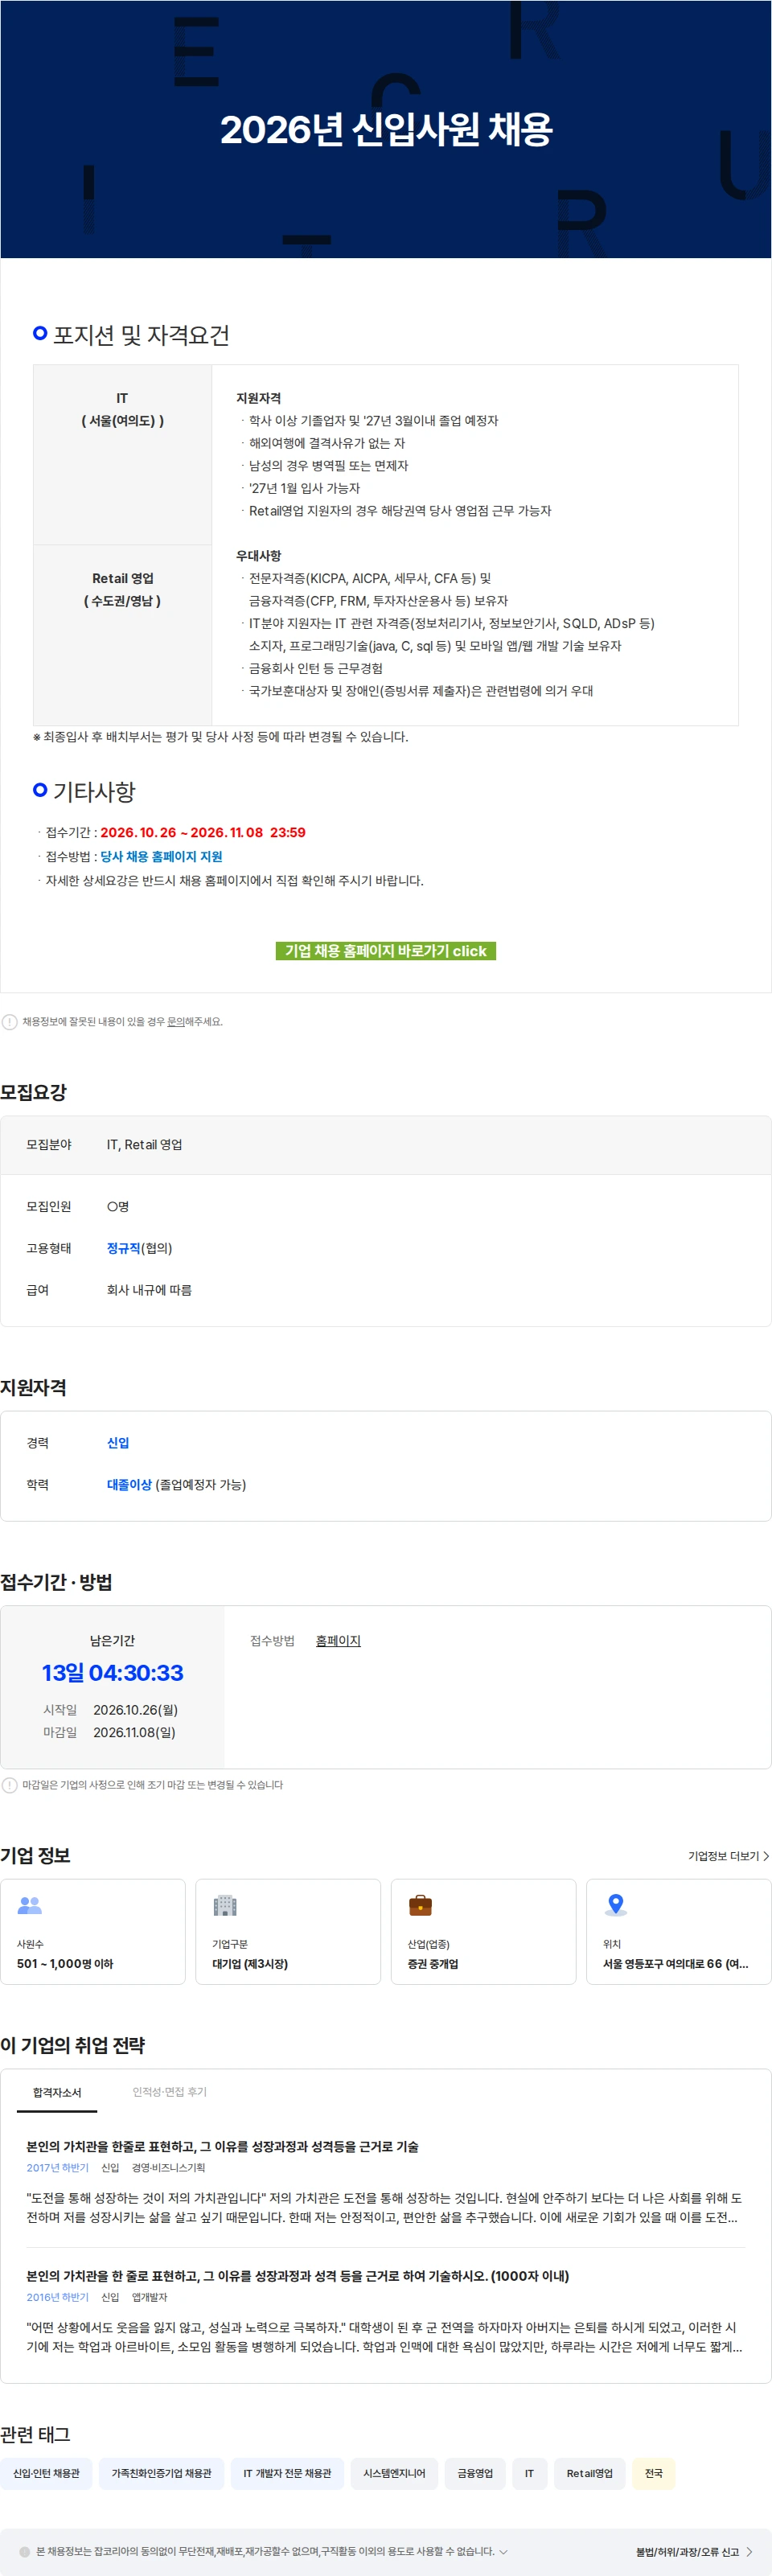Click the 2026년 신입사원 채용 banner image
Image resolution: width=772 pixels, height=2576 pixels.
coord(386,129)
